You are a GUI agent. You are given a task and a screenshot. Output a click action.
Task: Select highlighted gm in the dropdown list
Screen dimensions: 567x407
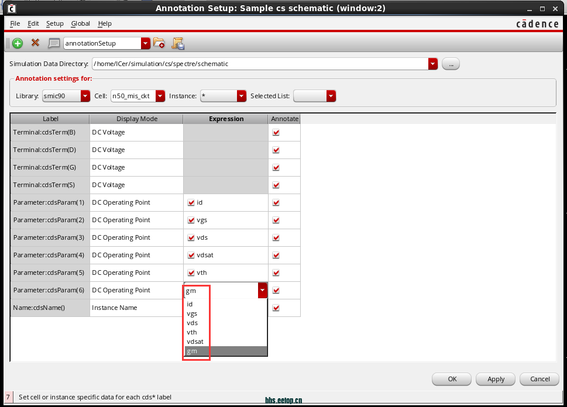(226, 351)
